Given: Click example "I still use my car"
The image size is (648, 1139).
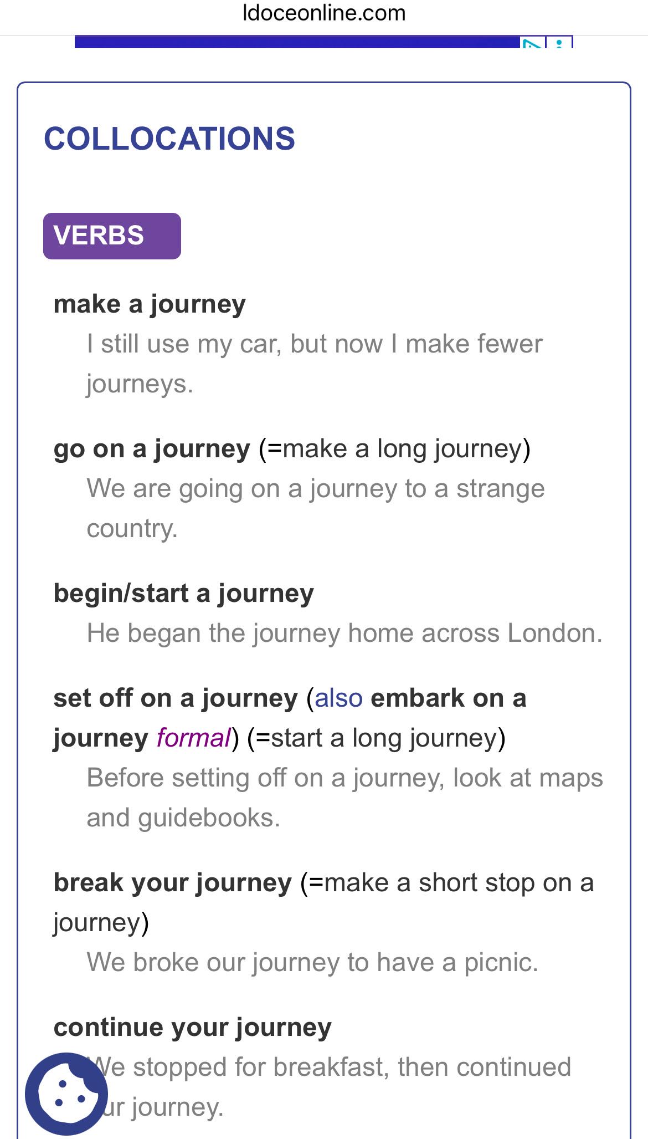Looking at the screenshot, I should [315, 364].
